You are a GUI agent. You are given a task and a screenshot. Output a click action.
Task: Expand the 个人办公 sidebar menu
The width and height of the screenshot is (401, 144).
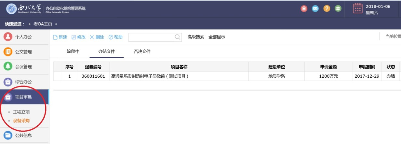point(23,37)
